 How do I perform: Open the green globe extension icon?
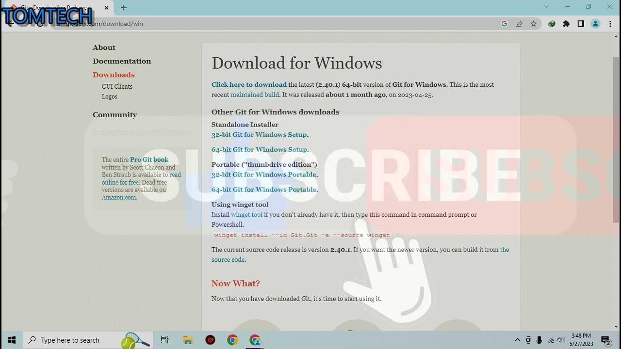point(552,24)
